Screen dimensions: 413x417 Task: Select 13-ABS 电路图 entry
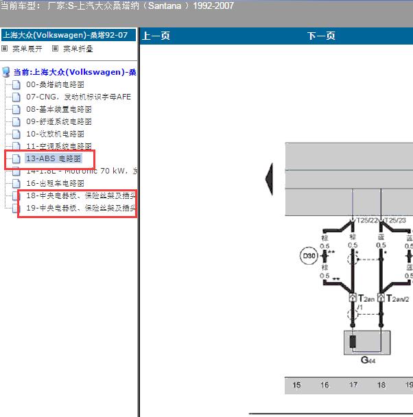(x=54, y=158)
